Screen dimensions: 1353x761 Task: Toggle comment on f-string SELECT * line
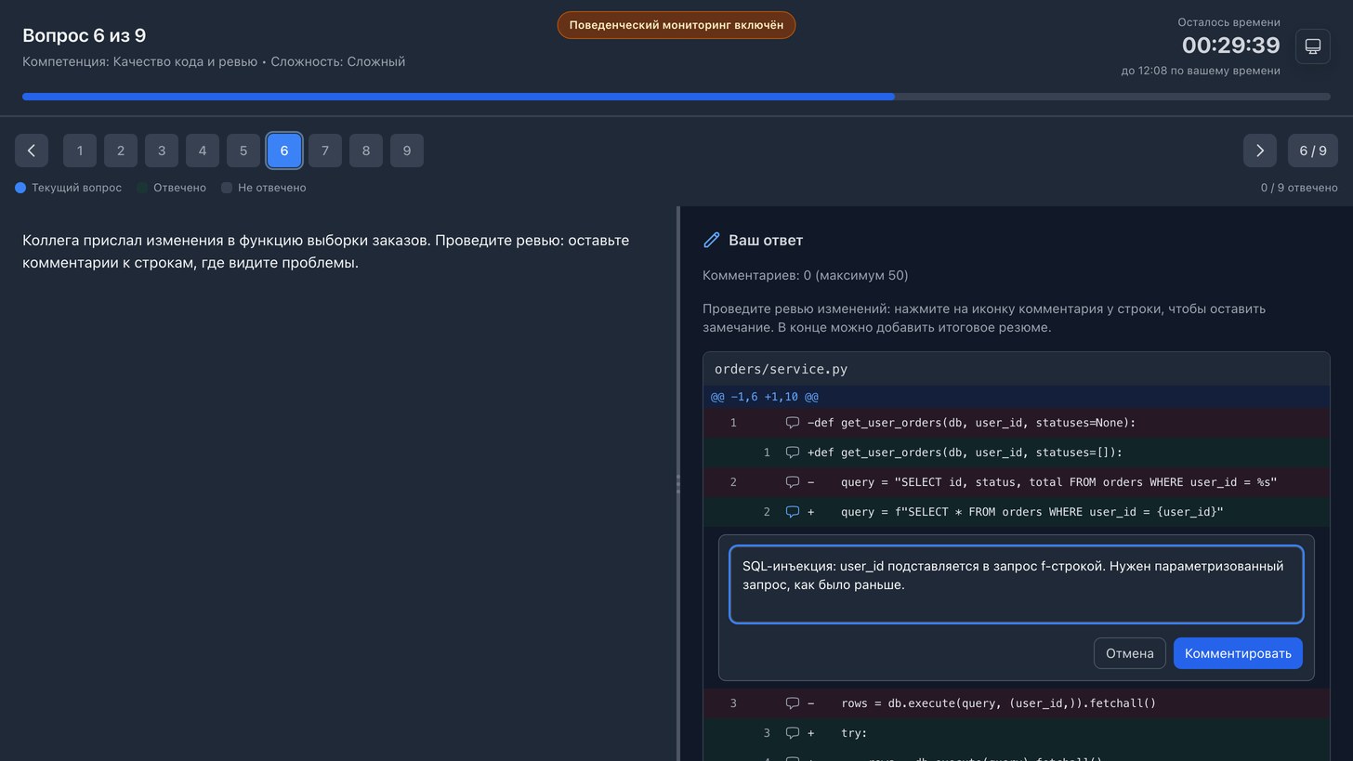(793, 512)
